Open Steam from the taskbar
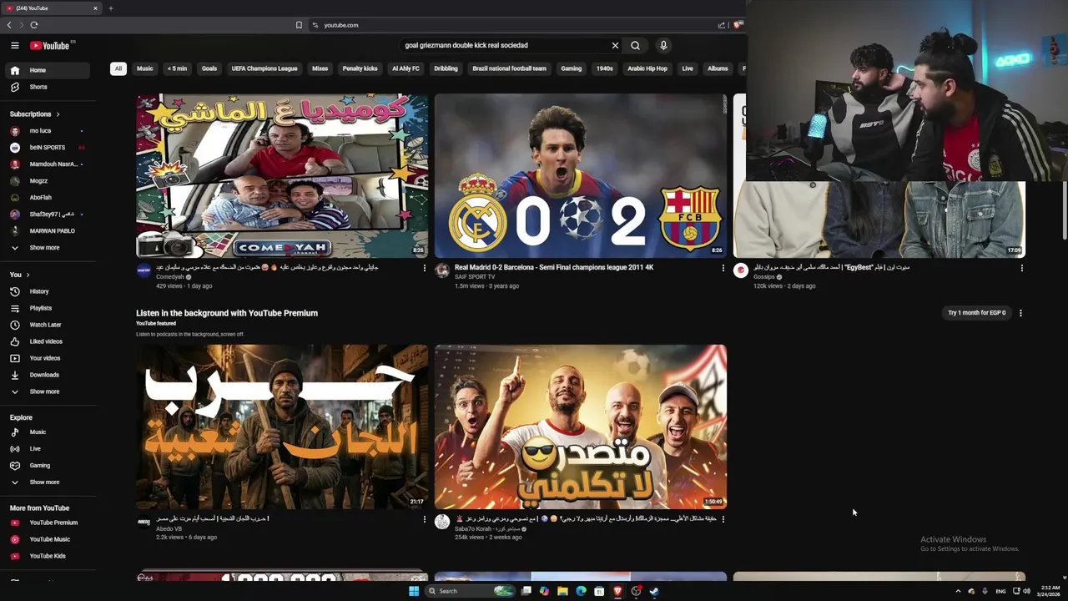1068x601 pixels. 654,591
